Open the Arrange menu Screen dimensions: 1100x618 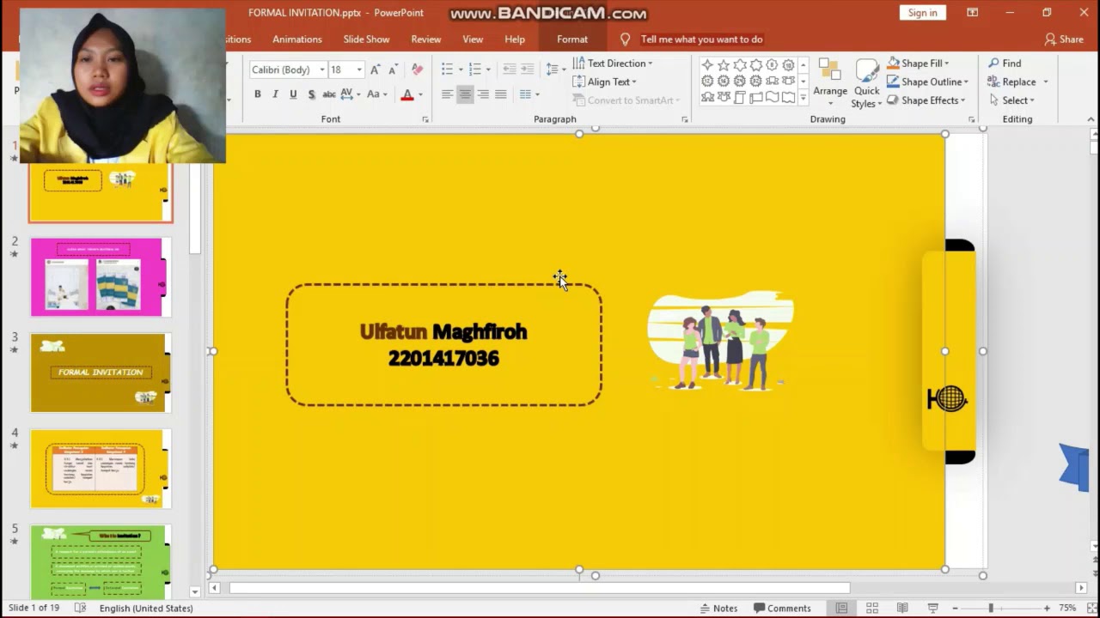tap(830, 83)
